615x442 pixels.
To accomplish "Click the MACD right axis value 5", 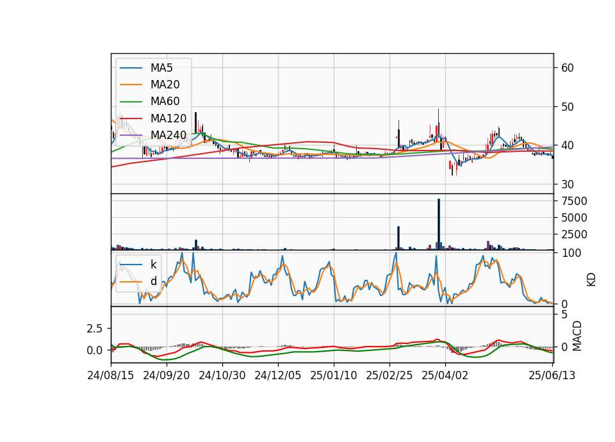I will click(564, 315).
